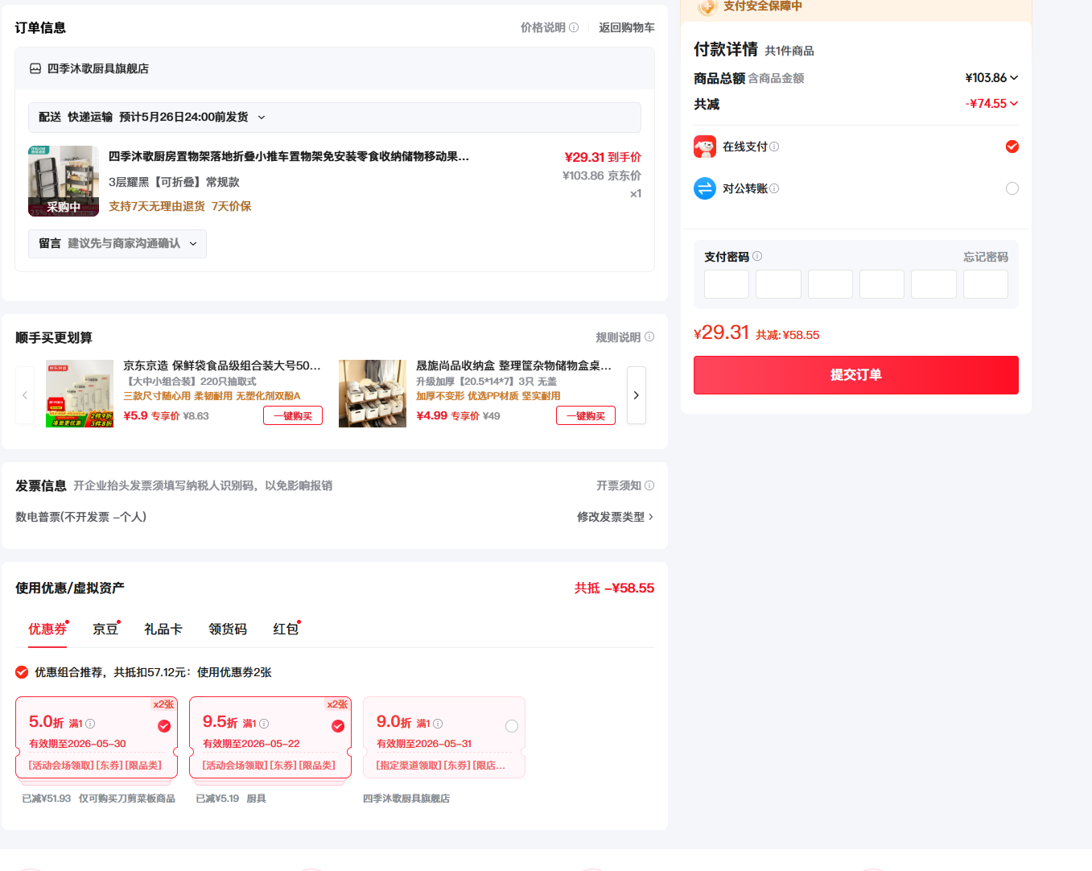Switch to the 礼品卡 tab

[x=163, y=630]
